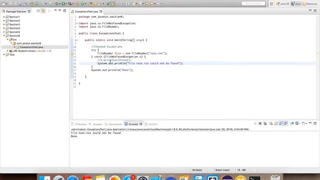Open the Package Explorer view menu
320x180 pixels.
click(x=55, y=10)
